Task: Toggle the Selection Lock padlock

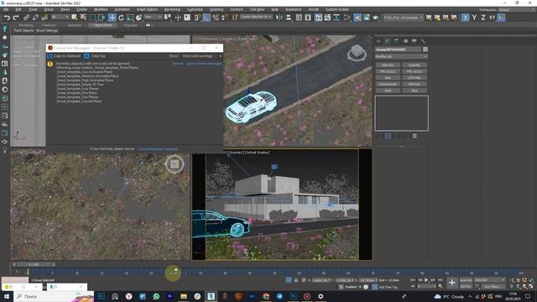Action: point(296,280)
